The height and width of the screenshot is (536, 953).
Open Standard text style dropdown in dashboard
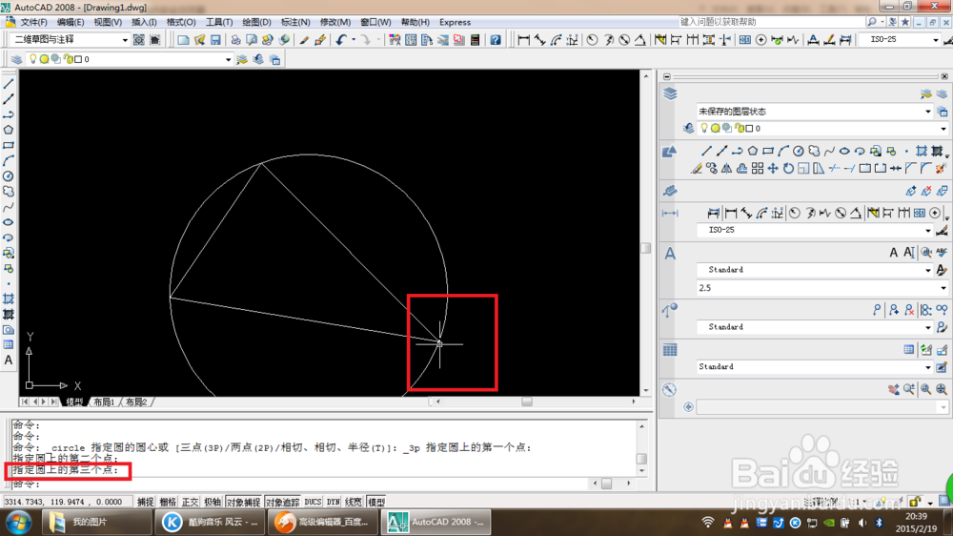[927, 270]
